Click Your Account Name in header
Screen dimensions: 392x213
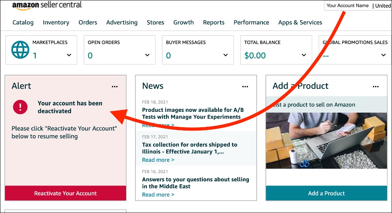pos(347,6)
